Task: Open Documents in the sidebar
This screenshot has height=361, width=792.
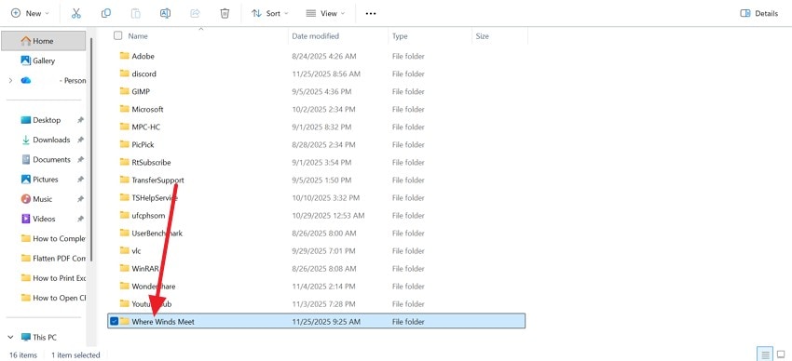Action: point(51,159)
